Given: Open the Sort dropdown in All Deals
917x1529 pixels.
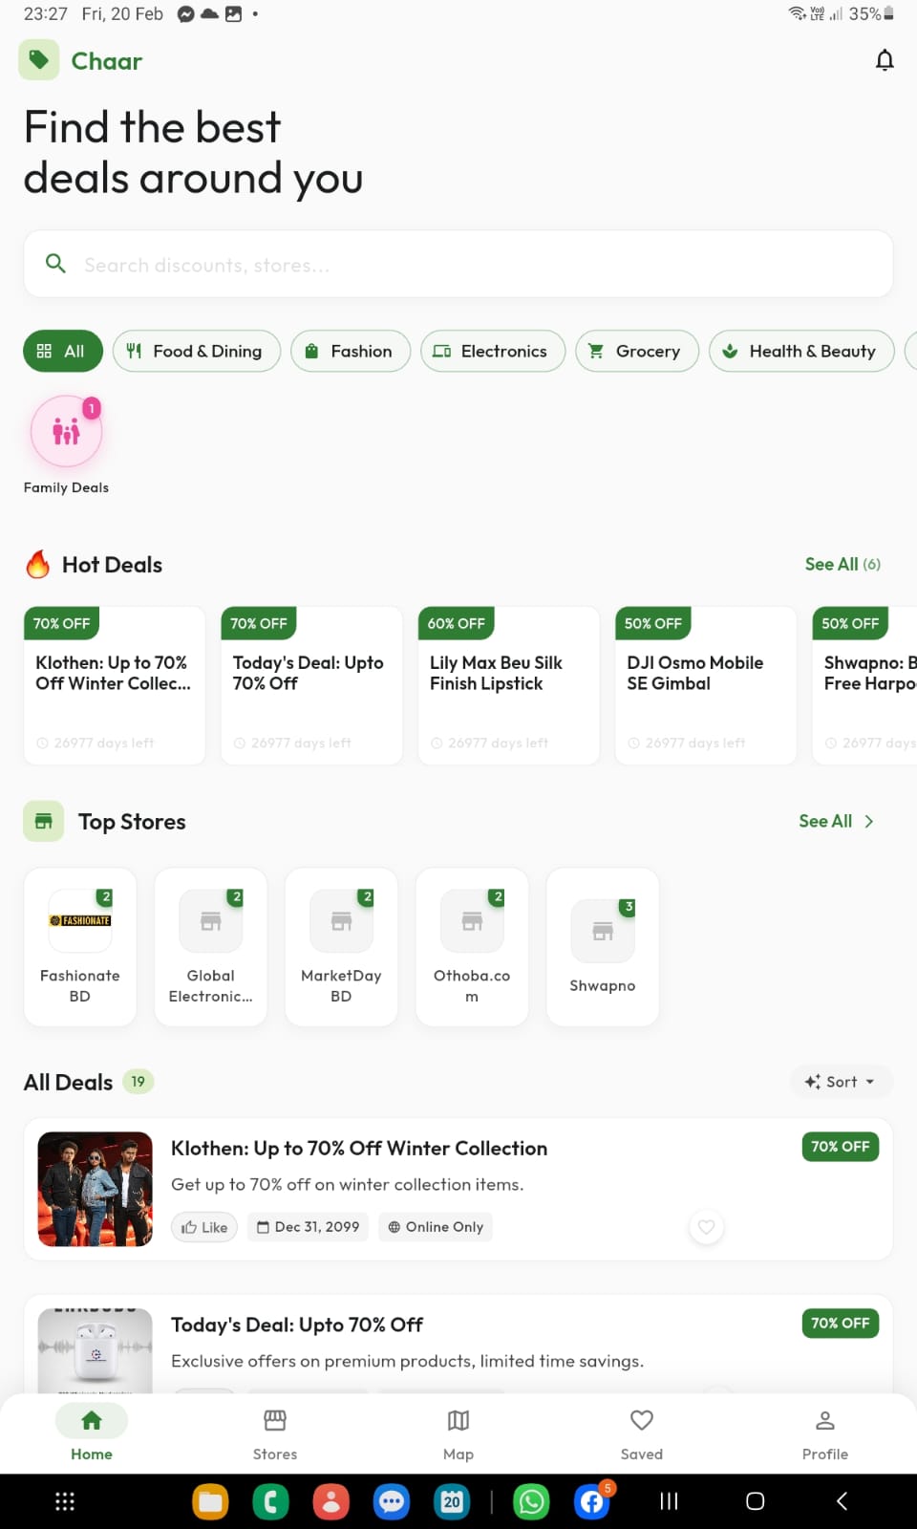Looking at the screenshot, I should (840, 1081).
